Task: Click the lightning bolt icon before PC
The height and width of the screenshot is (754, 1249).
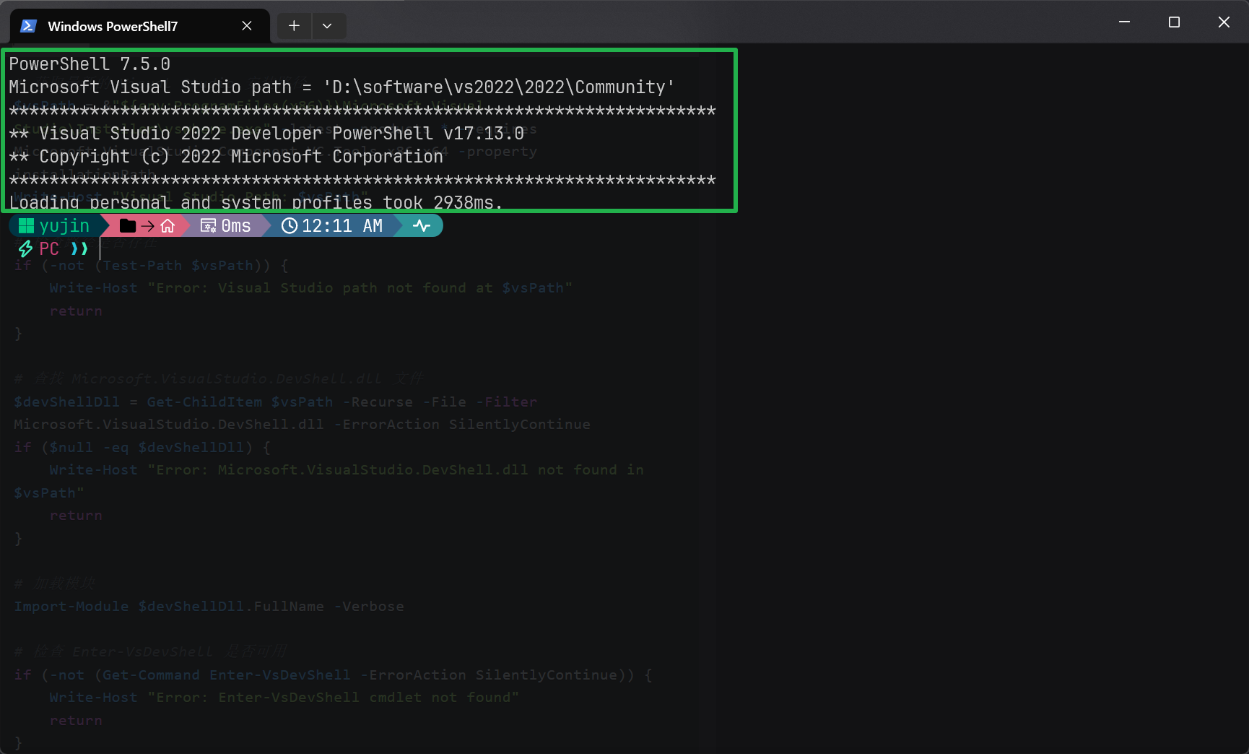Action: pos(25,249)
